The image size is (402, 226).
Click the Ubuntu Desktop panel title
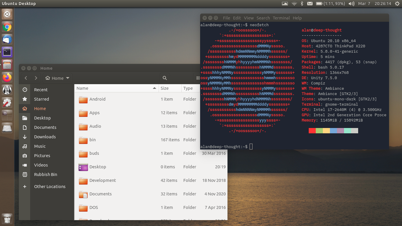19,4
